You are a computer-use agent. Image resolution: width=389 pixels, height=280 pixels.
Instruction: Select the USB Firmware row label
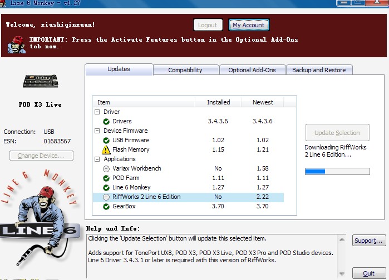pos(131,140)
